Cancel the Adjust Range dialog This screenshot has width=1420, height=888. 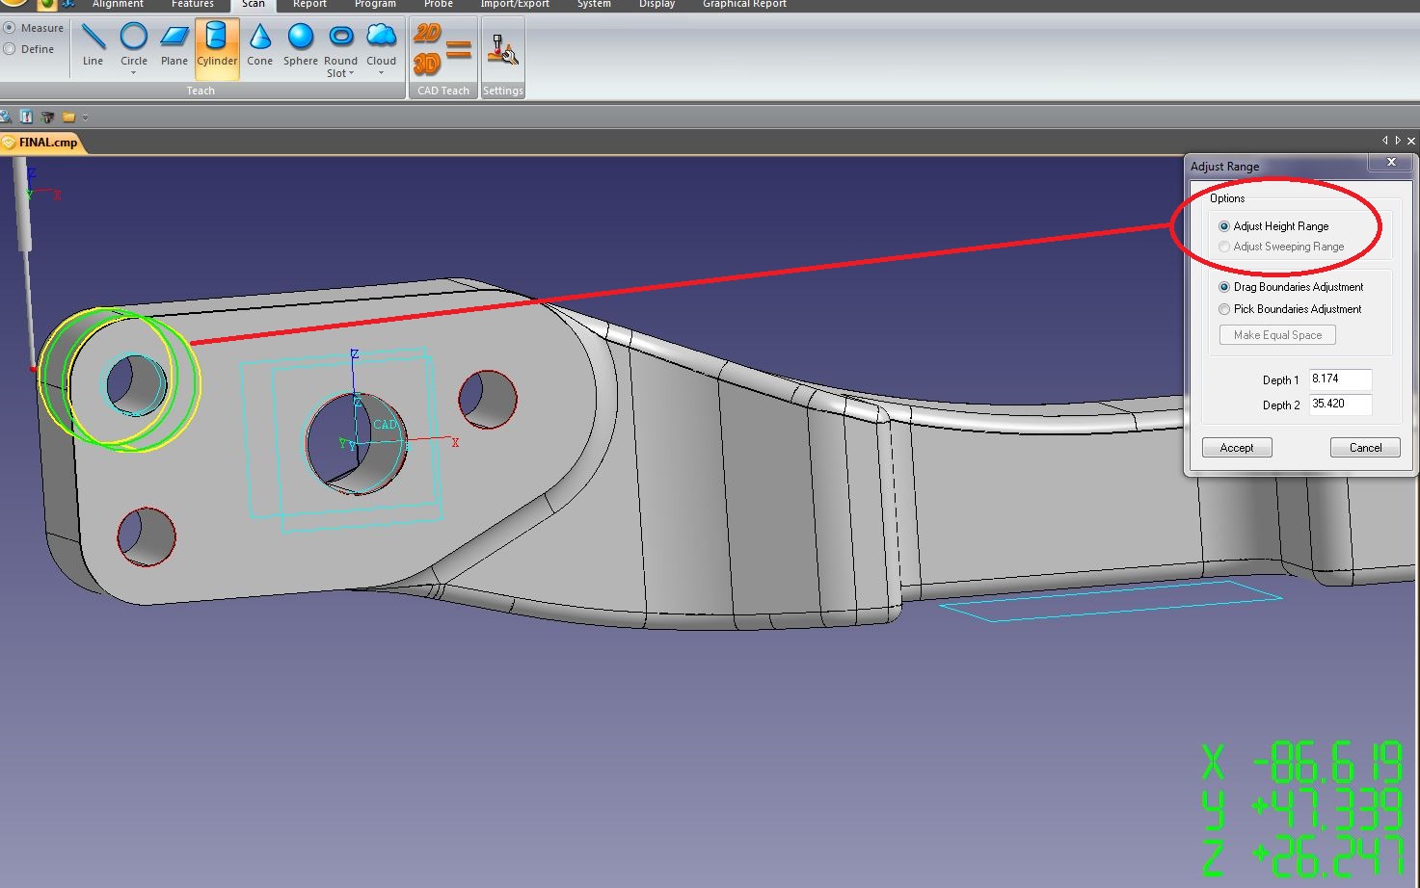[x=1365, y=448]
